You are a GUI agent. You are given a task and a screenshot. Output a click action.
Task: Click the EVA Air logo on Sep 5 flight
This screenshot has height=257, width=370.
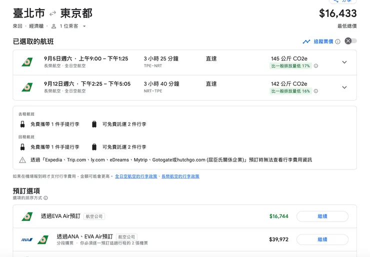(27, 62)
